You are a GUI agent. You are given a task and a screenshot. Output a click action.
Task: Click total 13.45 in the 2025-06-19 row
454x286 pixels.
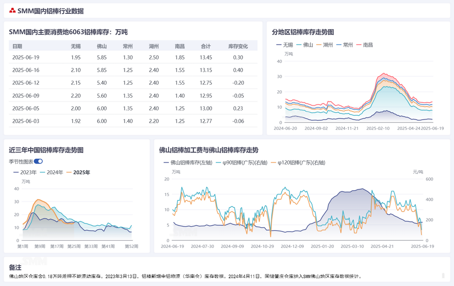tap(206, 57)
